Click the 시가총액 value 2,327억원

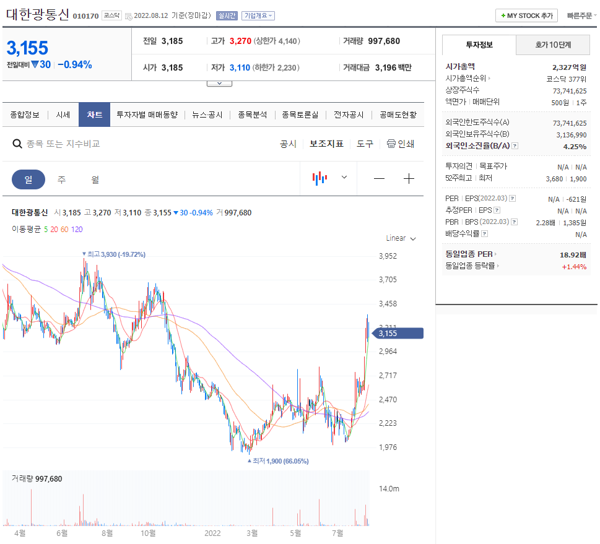569,67
